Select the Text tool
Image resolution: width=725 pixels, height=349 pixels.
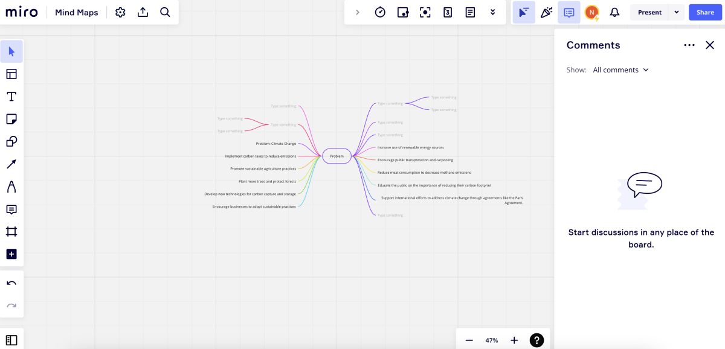(x=11, y=97)
